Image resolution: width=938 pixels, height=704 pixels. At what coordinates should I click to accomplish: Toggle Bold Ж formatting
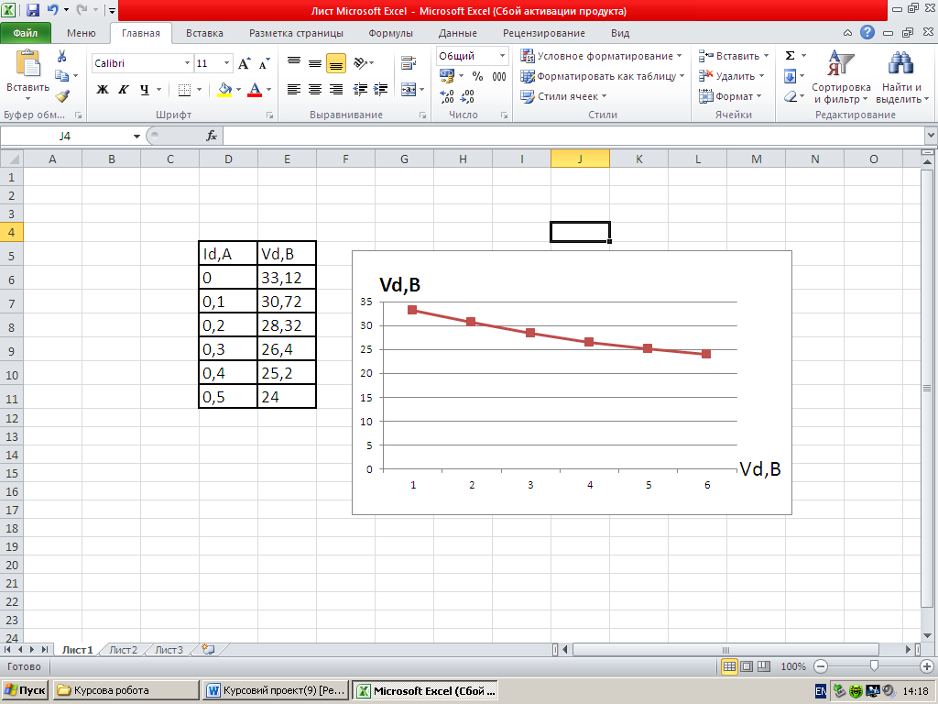pyautogui.click(x=103, y=90)
